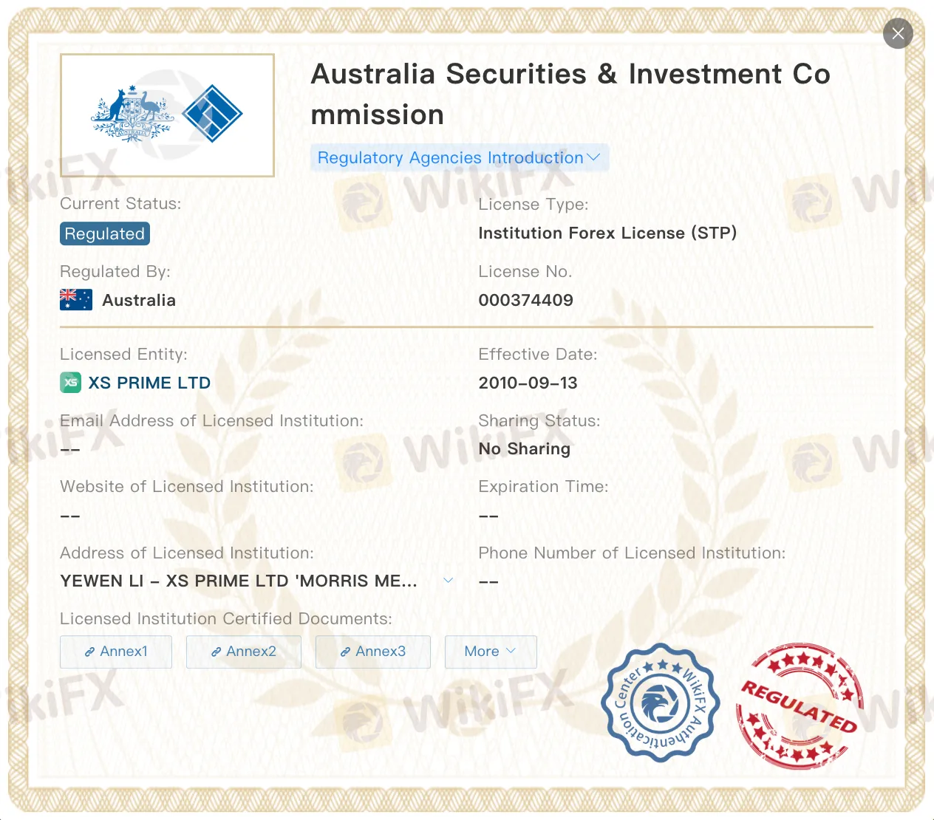Click the No Sharing status value
The width and height of the screenshot is (934, 820).
tap(525, 449)
